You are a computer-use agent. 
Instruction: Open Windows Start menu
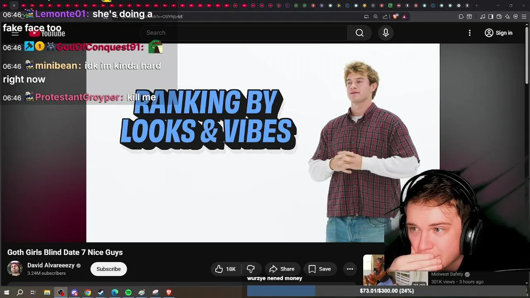click(6, 293)
